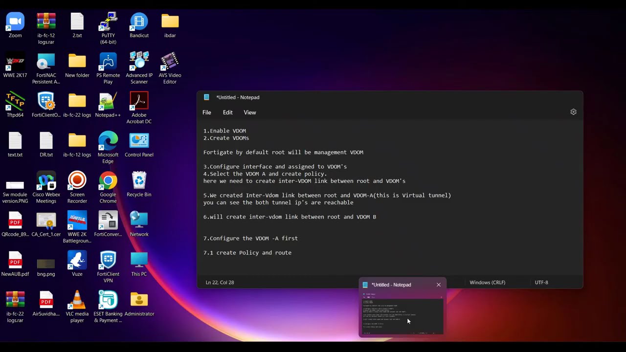Open FortiNAC Persistent Agent icon

click(46, 68)
